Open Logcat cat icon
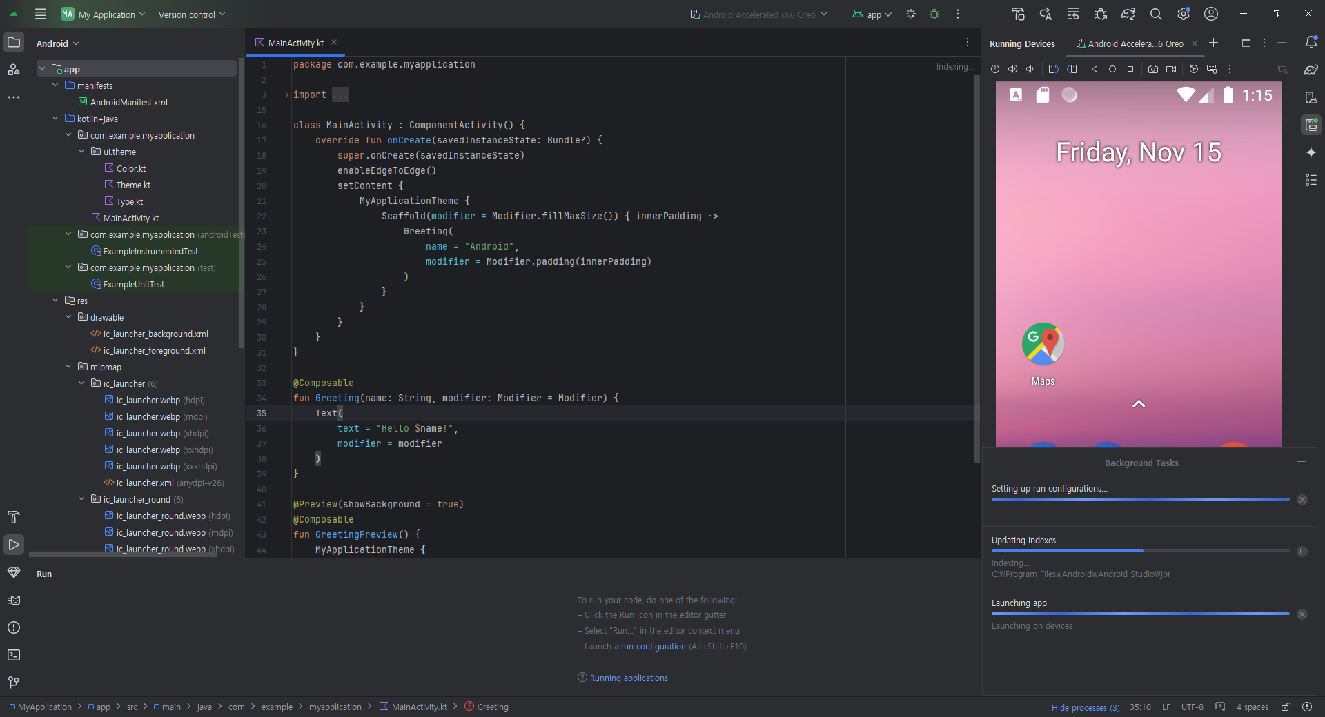 point(14,600)
